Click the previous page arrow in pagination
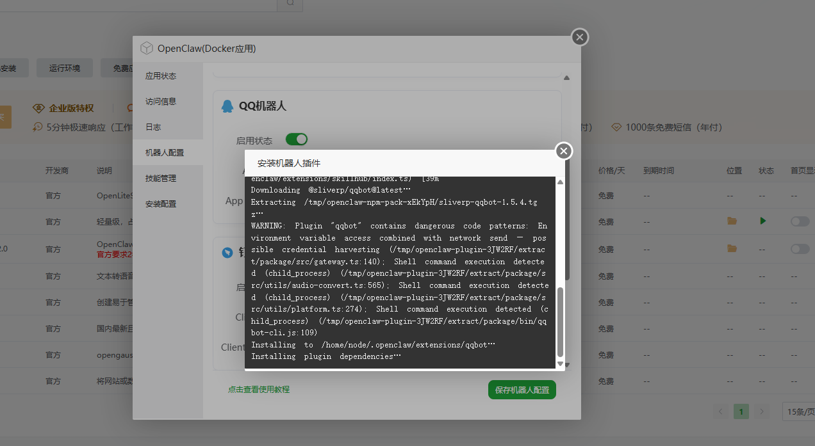This screenshot has height=446, width=815. coord(721,411)
